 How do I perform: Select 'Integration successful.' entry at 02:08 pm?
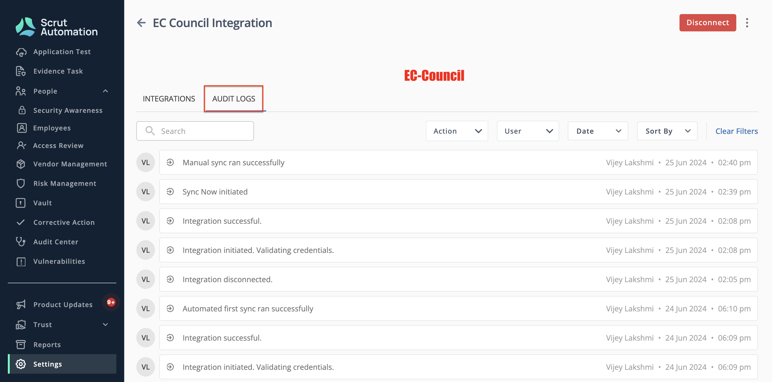(458, 221)
